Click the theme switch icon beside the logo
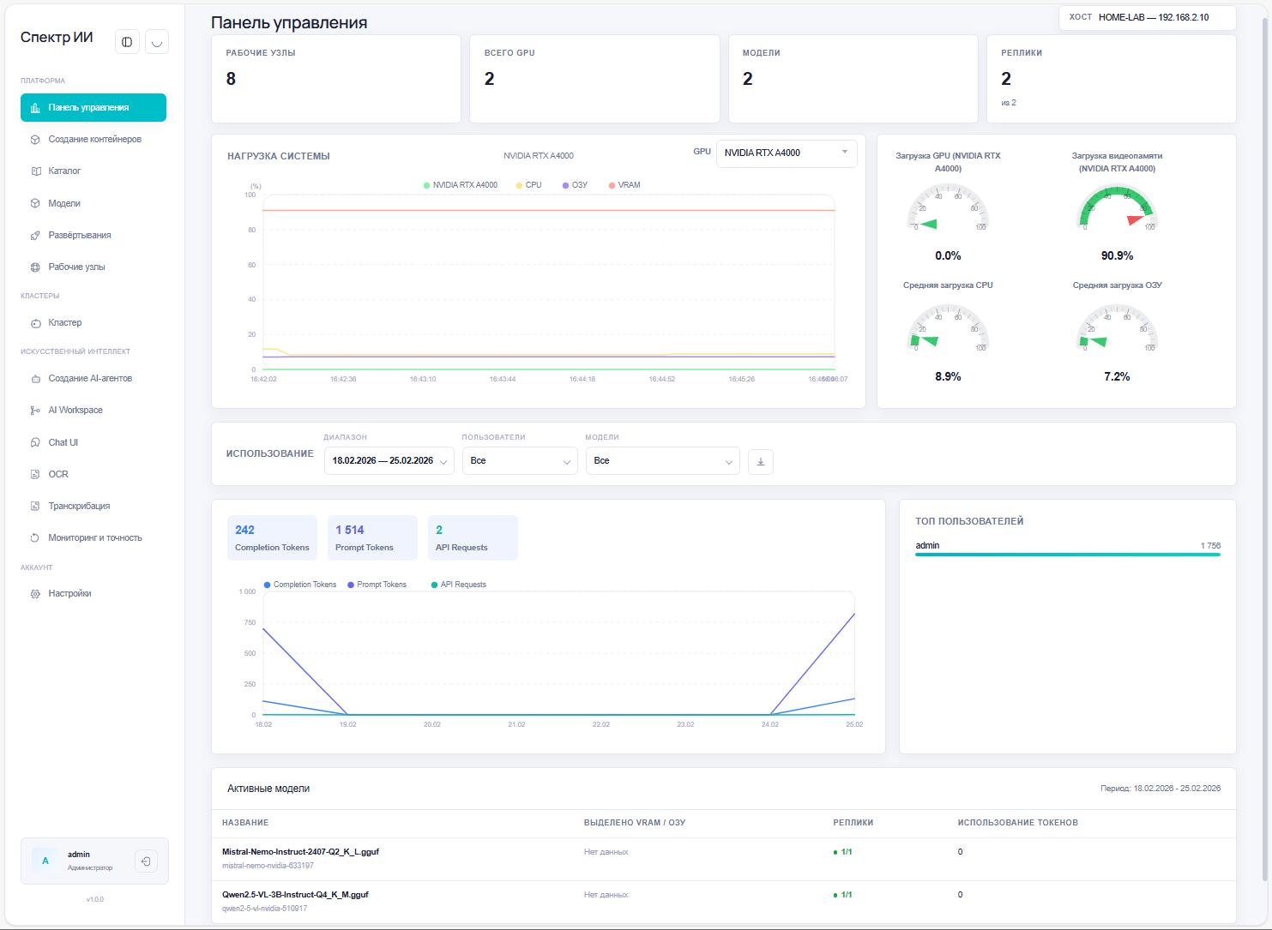This screenshot has width=1272, height=930. (x=157, y=42)
